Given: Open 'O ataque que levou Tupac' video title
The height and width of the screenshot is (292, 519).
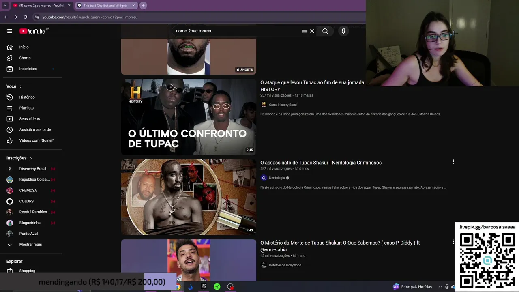Looking at the screenshot, I should pyautogui.click(x=312, y=86).
